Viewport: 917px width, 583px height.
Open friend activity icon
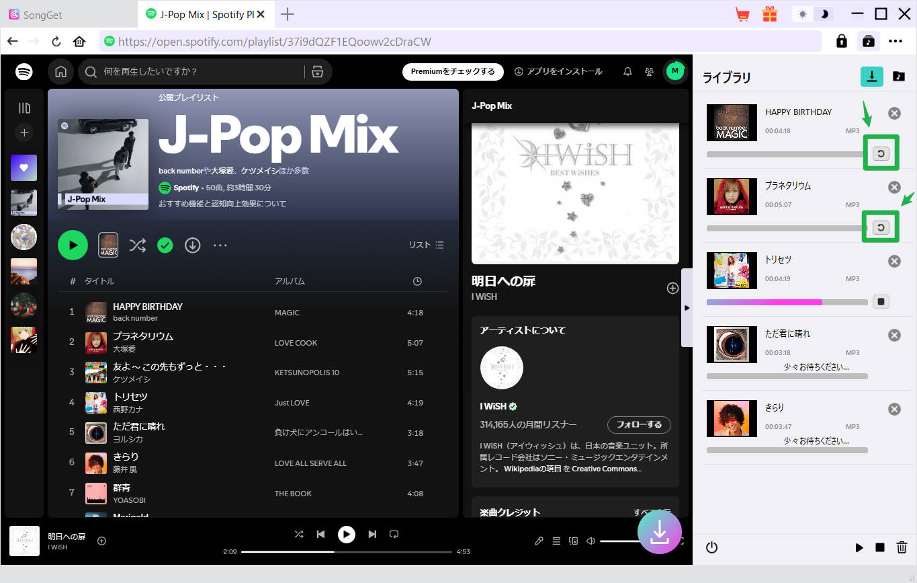649,71
